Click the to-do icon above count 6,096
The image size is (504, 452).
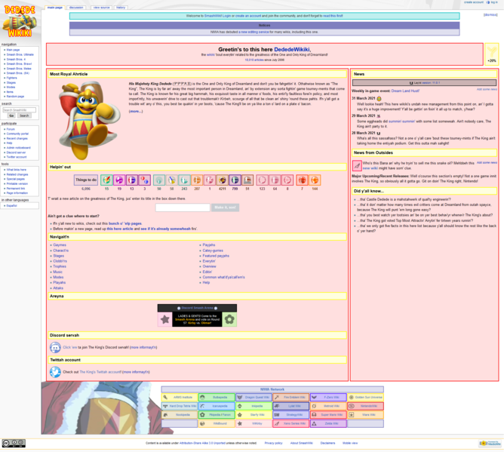(x=86, y=180)
